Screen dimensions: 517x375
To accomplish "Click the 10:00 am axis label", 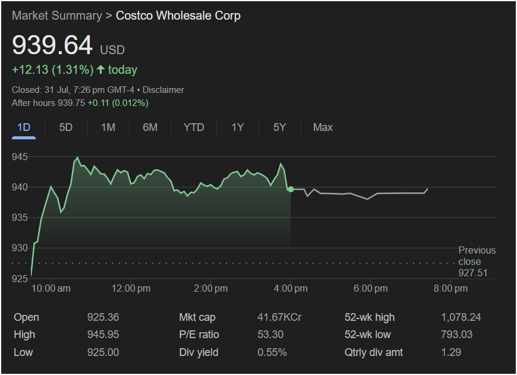I will pos(51,289).
